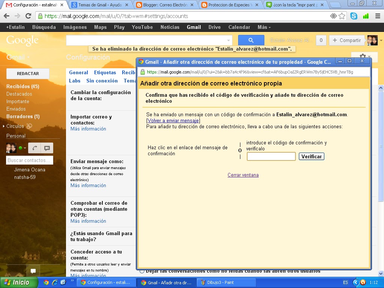Open the Más dropdown in Google bar
The image size is (384, 288).
point(264,27)
